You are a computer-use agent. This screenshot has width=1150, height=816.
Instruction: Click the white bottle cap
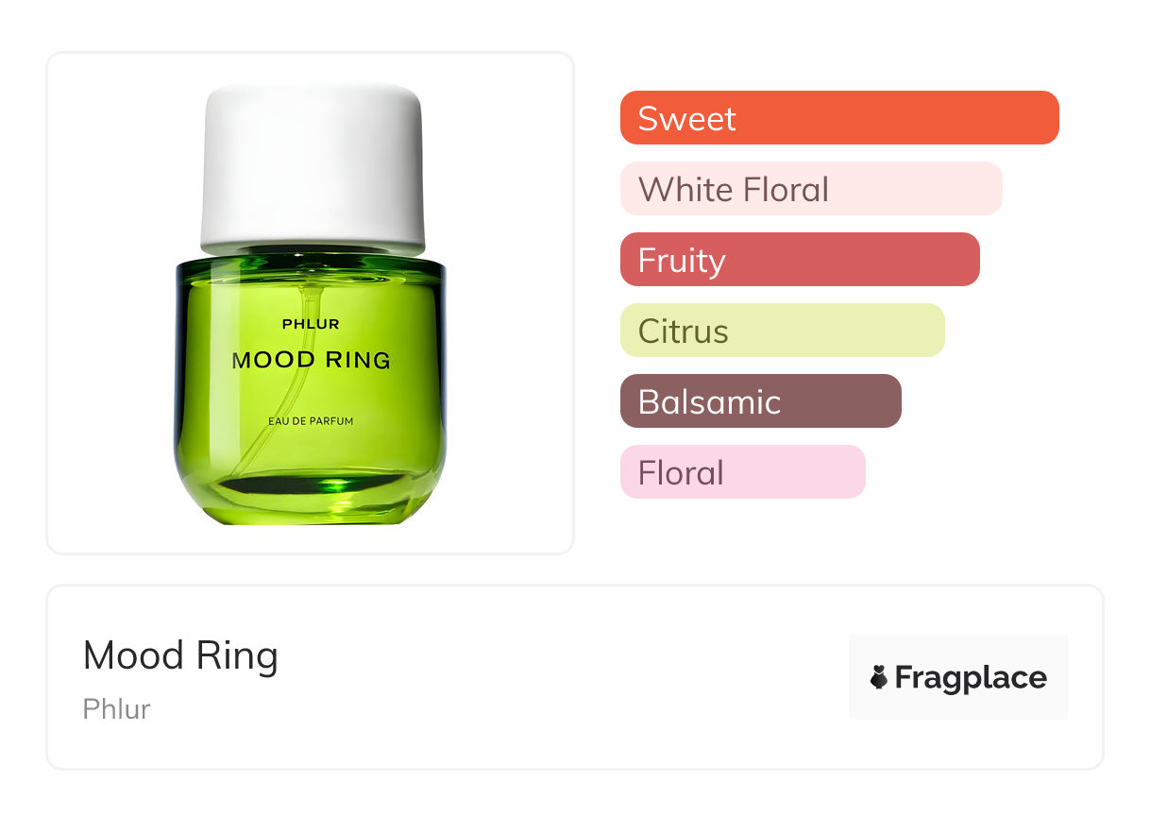tap(312, 165)
